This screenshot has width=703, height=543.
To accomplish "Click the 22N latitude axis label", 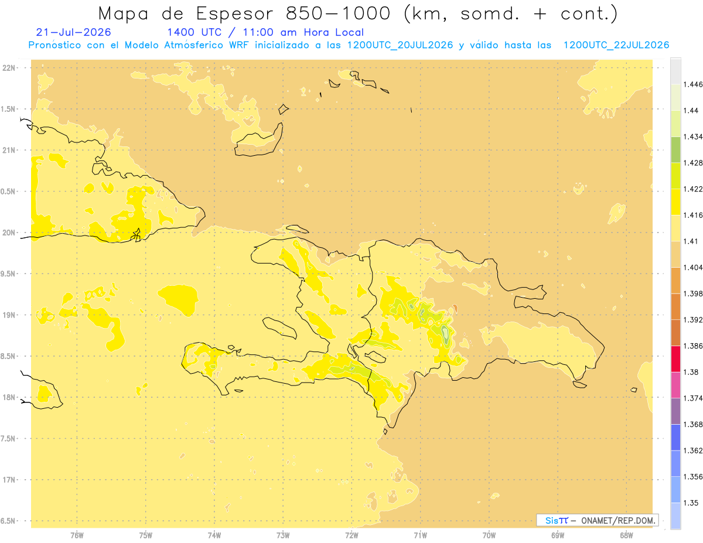I will pyautogui.click(x=10, y=67).
